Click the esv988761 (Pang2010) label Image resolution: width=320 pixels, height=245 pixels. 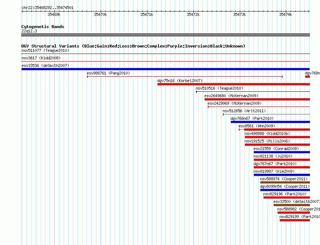(x=108, y=73)
